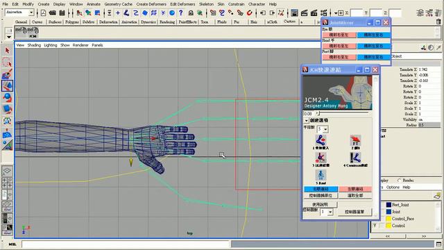444x250 pixels.
Task: Open the shelf options down arrow
Action: click(x=9, y=37)
